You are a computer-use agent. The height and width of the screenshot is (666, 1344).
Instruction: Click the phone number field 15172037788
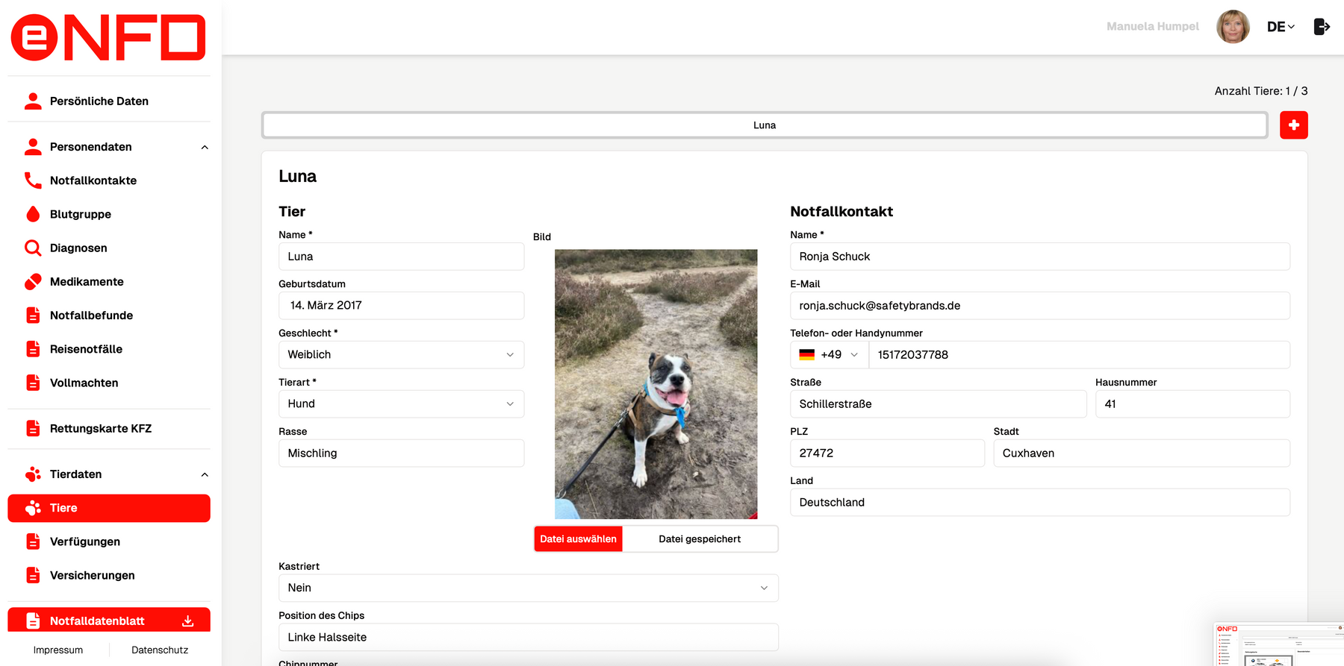pos(1079,355)
